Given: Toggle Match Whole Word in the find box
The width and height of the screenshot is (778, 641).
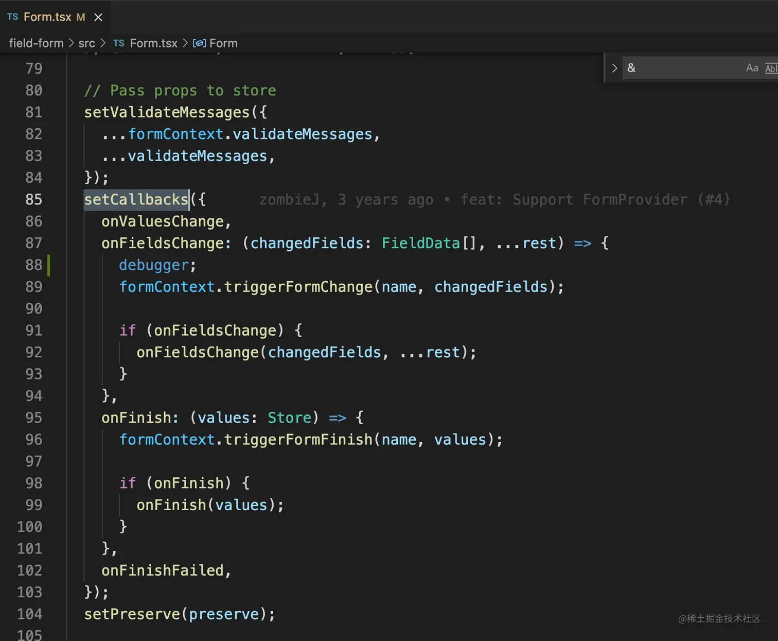Looking at the screenshot, I should 771,68.
